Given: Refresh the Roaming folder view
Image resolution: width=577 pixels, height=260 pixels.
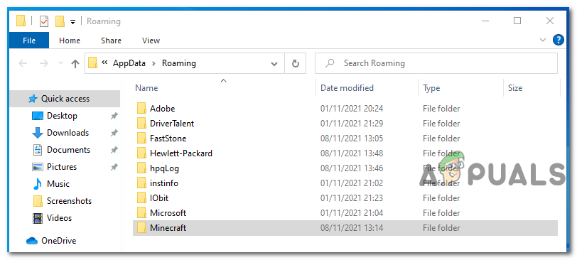Looking at the screenshot, I should pyautogui.click(x=295, y=64).
